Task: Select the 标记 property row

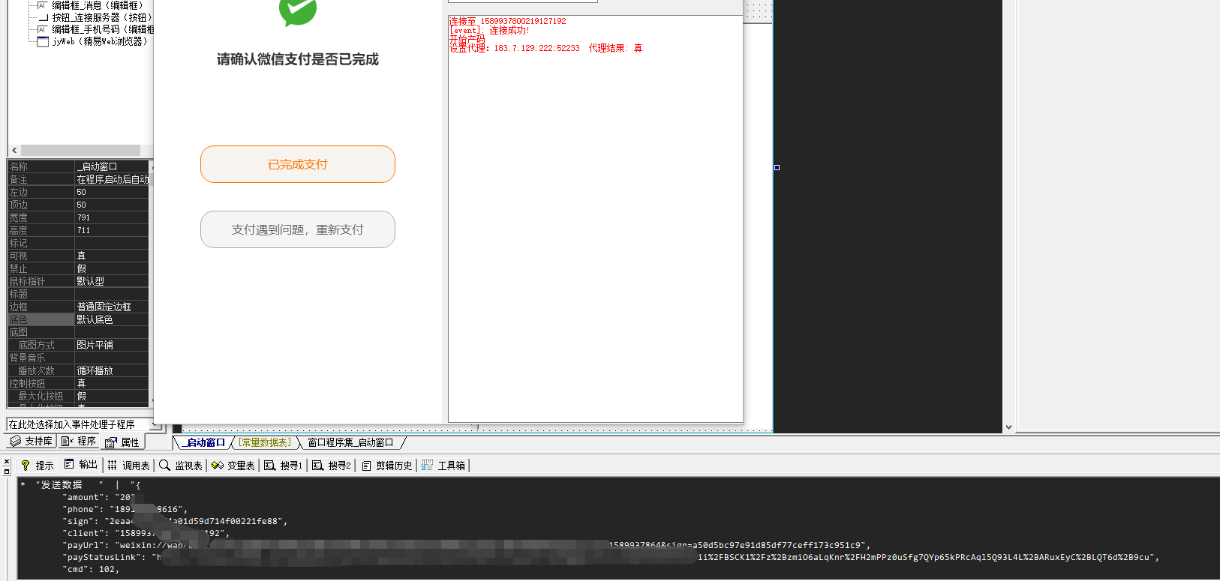Action: tap(78, 243)
